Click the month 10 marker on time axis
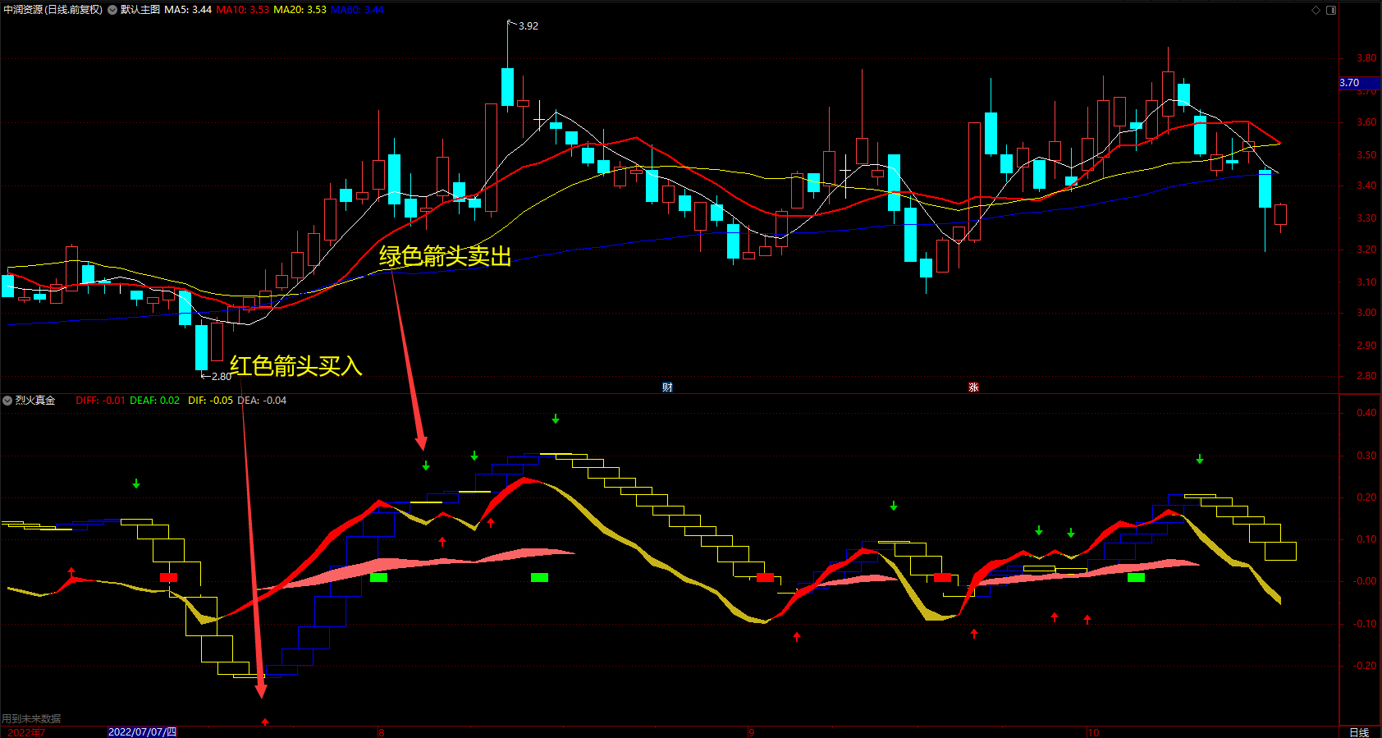The width and height of the screenshot is (1382, 738). pos(1092,732)
